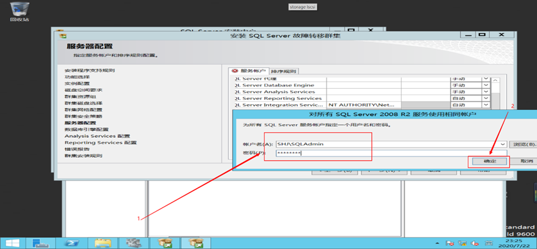Click the 实例配置 step
The width and height of the screenshot is (537, 249).
[77, 83]
